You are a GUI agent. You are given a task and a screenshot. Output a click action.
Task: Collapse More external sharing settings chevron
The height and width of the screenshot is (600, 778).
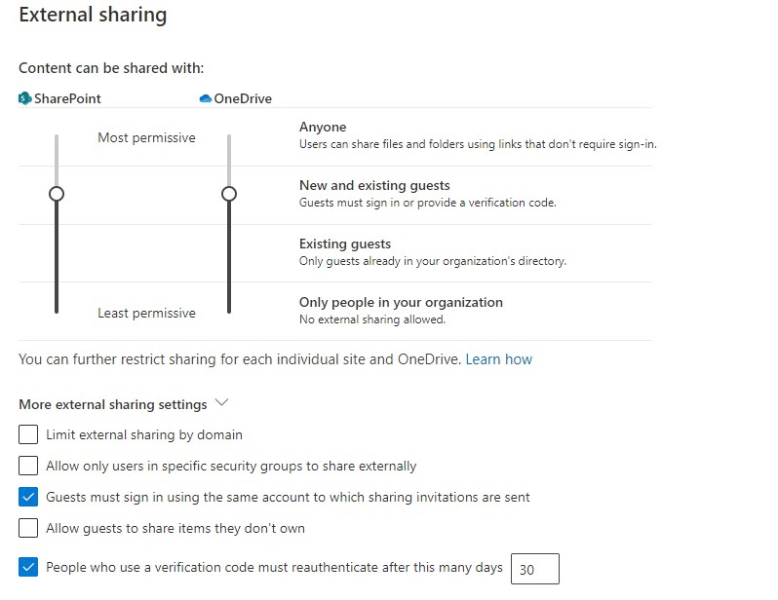coord(221,403)
